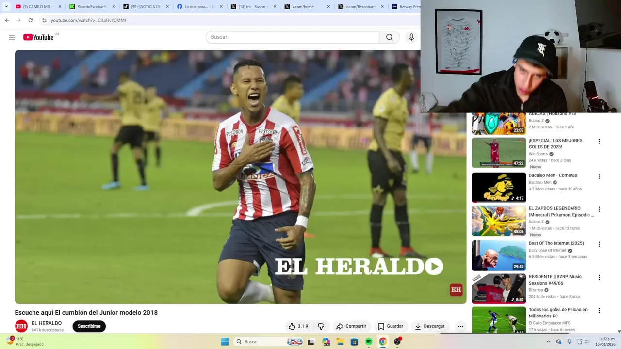The width and height of the screenshot is (621, 349).
Task: Close the CAMILO MD tab
Action: pos(60,7)
